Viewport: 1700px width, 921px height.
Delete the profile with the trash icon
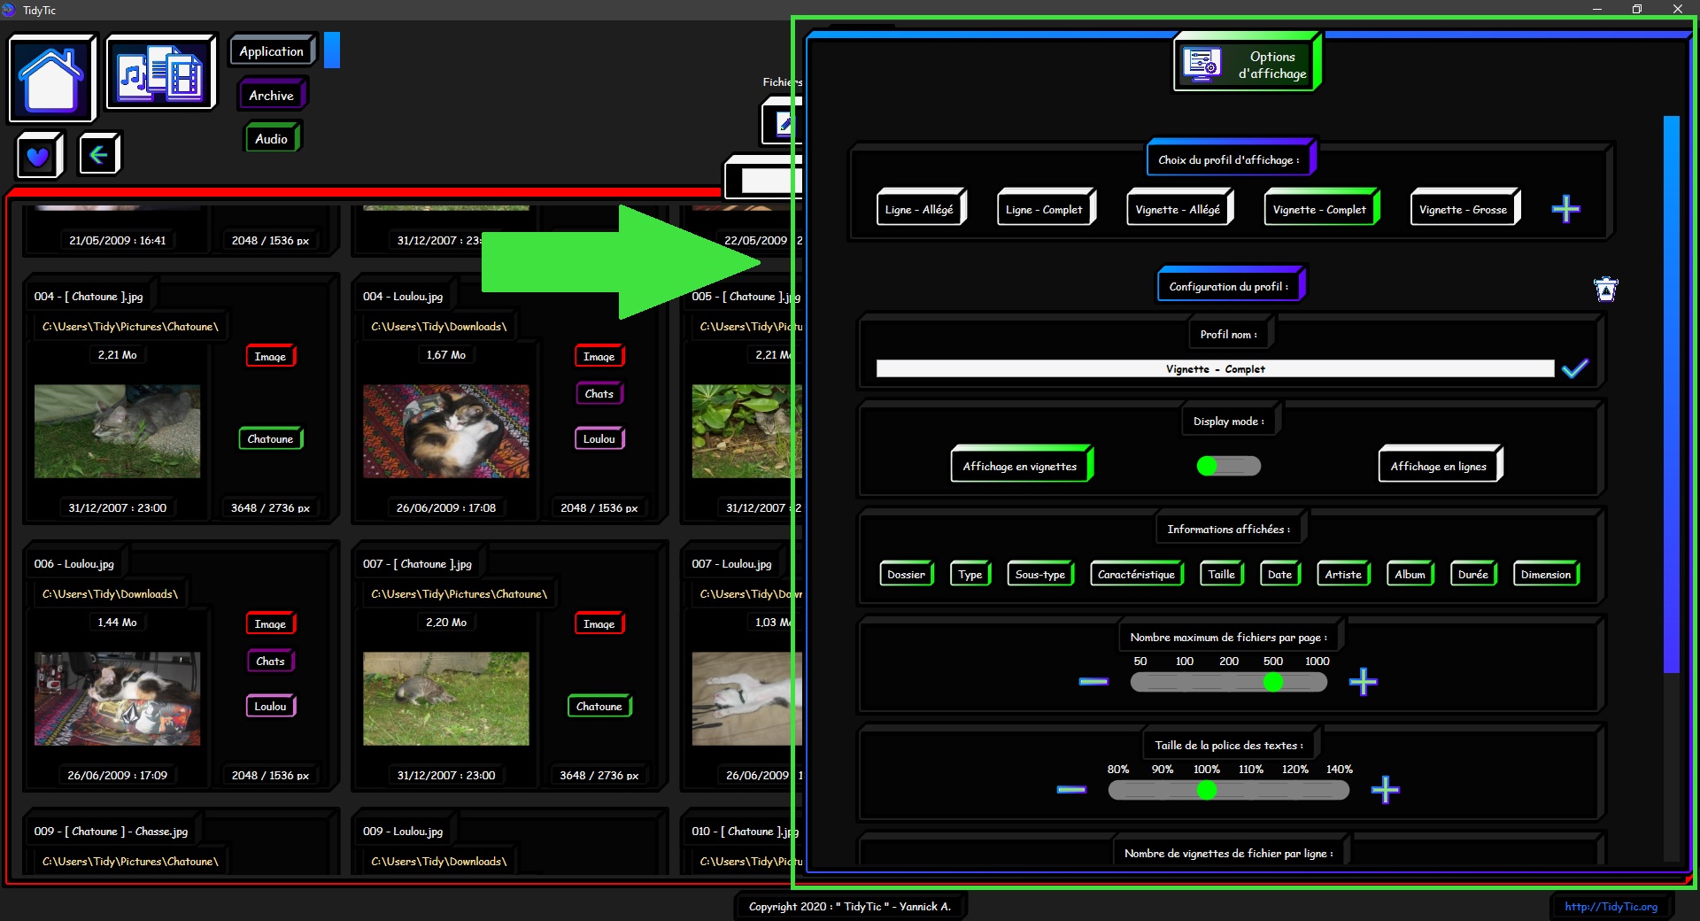click(1605, 290)
